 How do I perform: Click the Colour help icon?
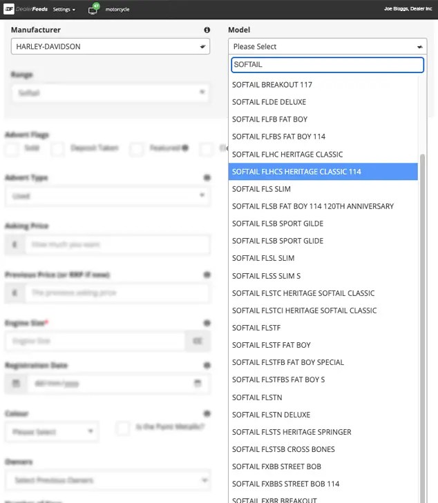pyautogui.click(x=207, y=414)
